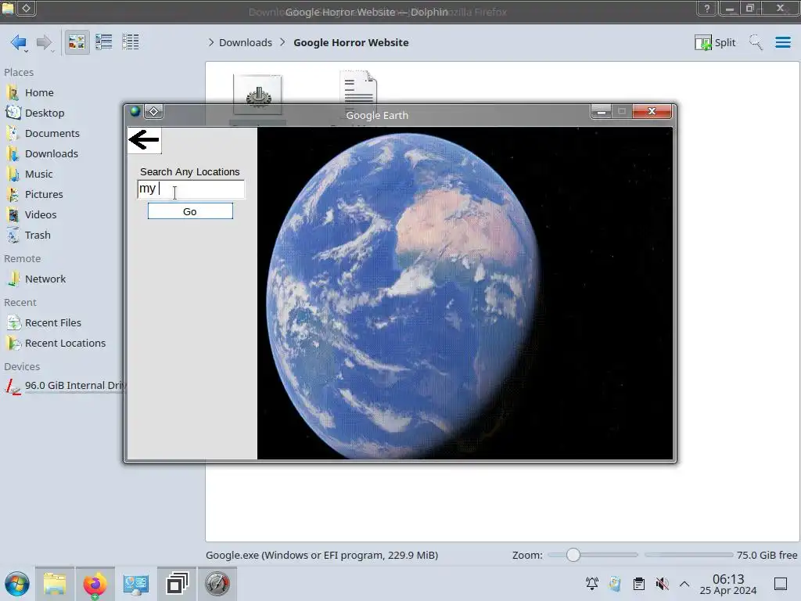Screen dimensions: 801x601
Task: Open file manager from taskbar
Action: coord(55,584)
